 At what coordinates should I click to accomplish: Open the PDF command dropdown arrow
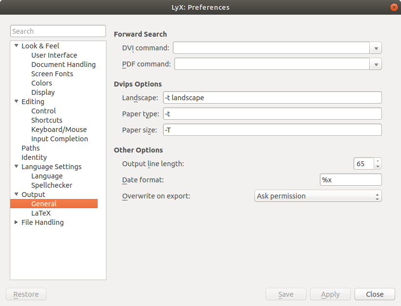(376, 64)
